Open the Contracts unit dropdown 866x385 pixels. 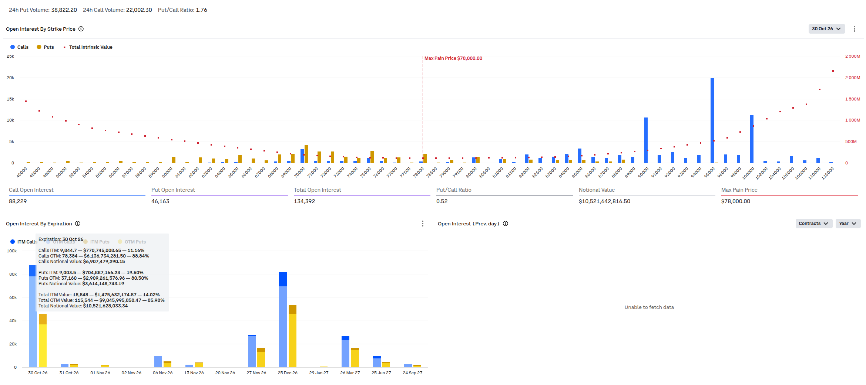point(814,224)
